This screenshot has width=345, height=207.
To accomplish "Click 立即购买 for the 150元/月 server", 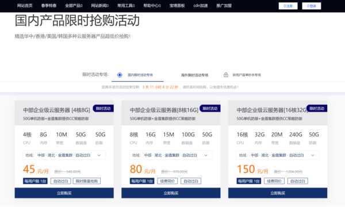I will coord(278,193).
